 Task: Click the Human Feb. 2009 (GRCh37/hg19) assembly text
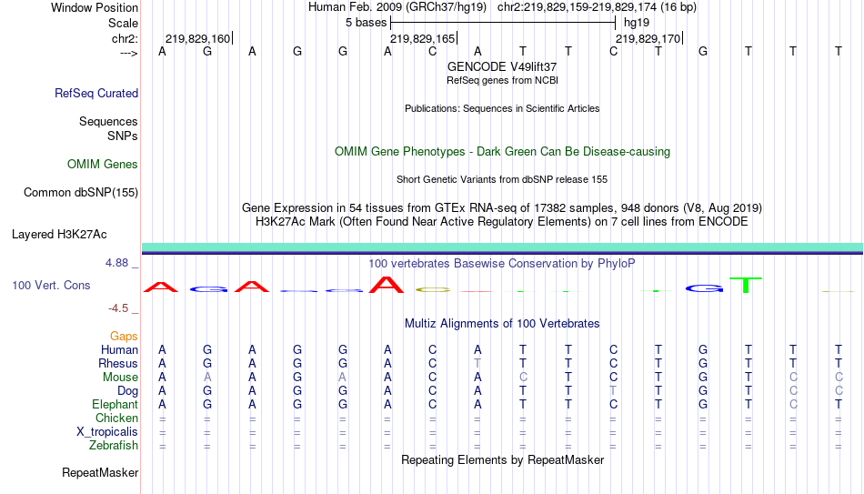pos(397,7)
